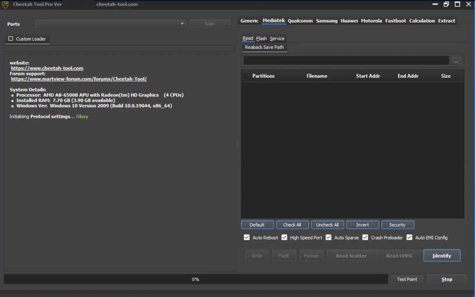Click the Invert selection button
The width and height of the screenshot is (475, 297).
[362, 225]
